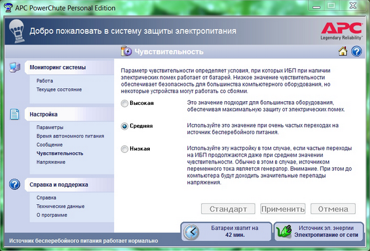The image size is (370, 251).
Task: Open the Справка и поддержка section header
Action: tap(69, 184)
